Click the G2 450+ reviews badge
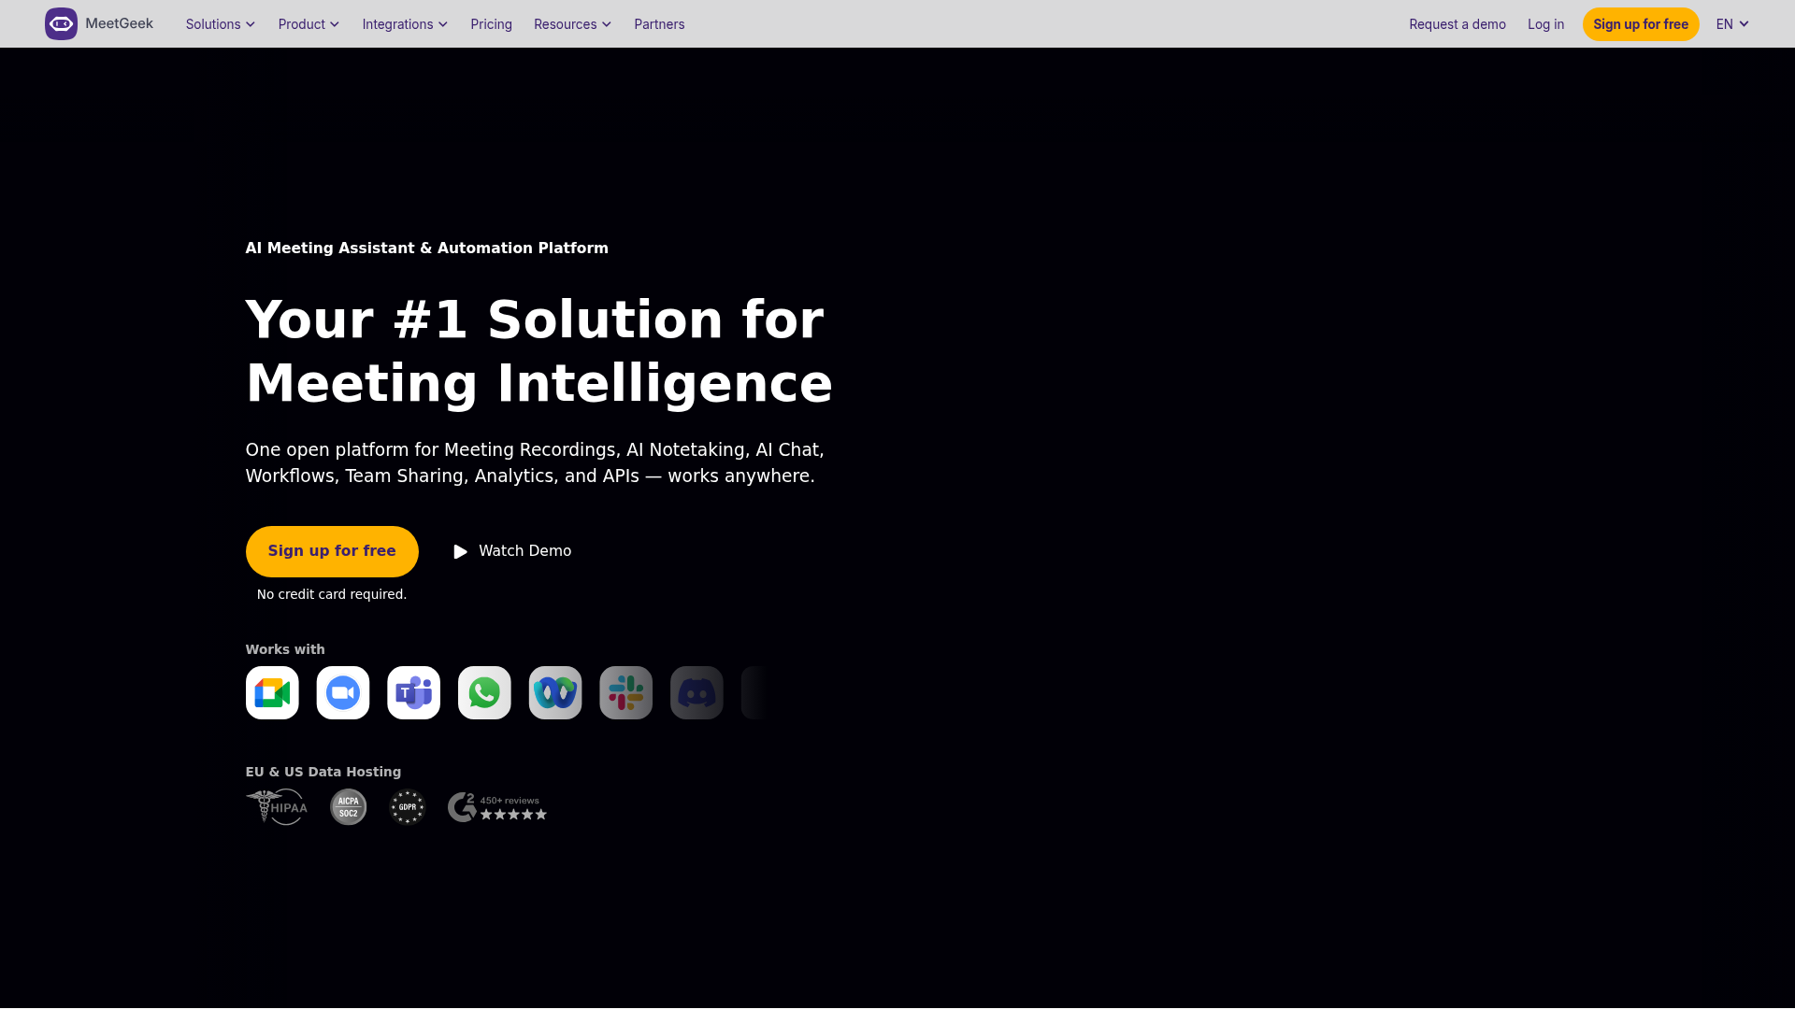The image size is (1795, 1009). coord(496,806)
